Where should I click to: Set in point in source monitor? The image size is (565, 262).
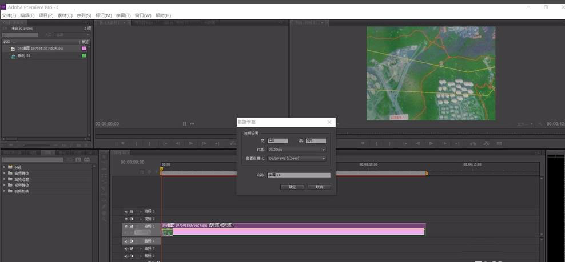coord(136,143)
